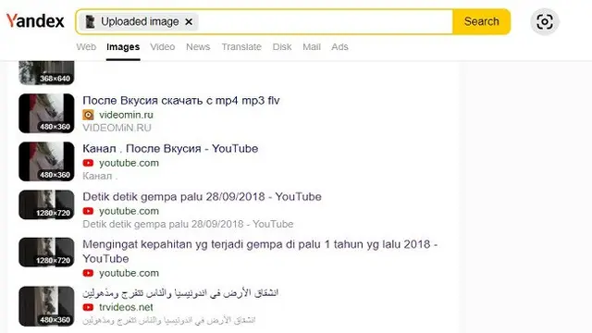This screenshot has height=333, width=592.
Task: Click YouTube icon beside 'Канал . После Вкусия'
Action: [x=88, y=163]
